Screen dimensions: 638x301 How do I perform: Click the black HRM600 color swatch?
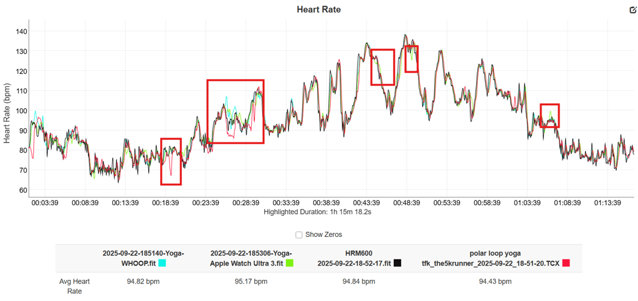[x=398, y=263]
